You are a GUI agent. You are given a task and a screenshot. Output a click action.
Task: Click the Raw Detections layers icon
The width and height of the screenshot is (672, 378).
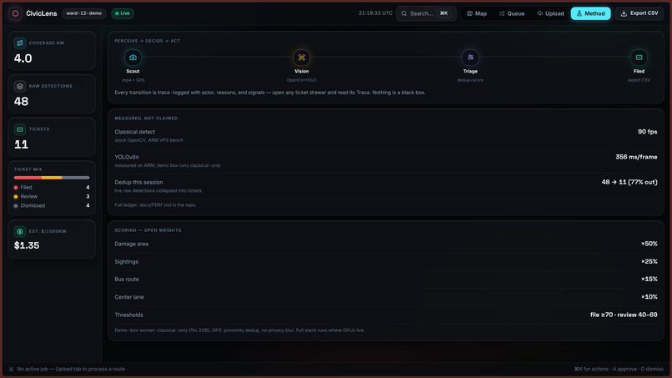[20, 86]
